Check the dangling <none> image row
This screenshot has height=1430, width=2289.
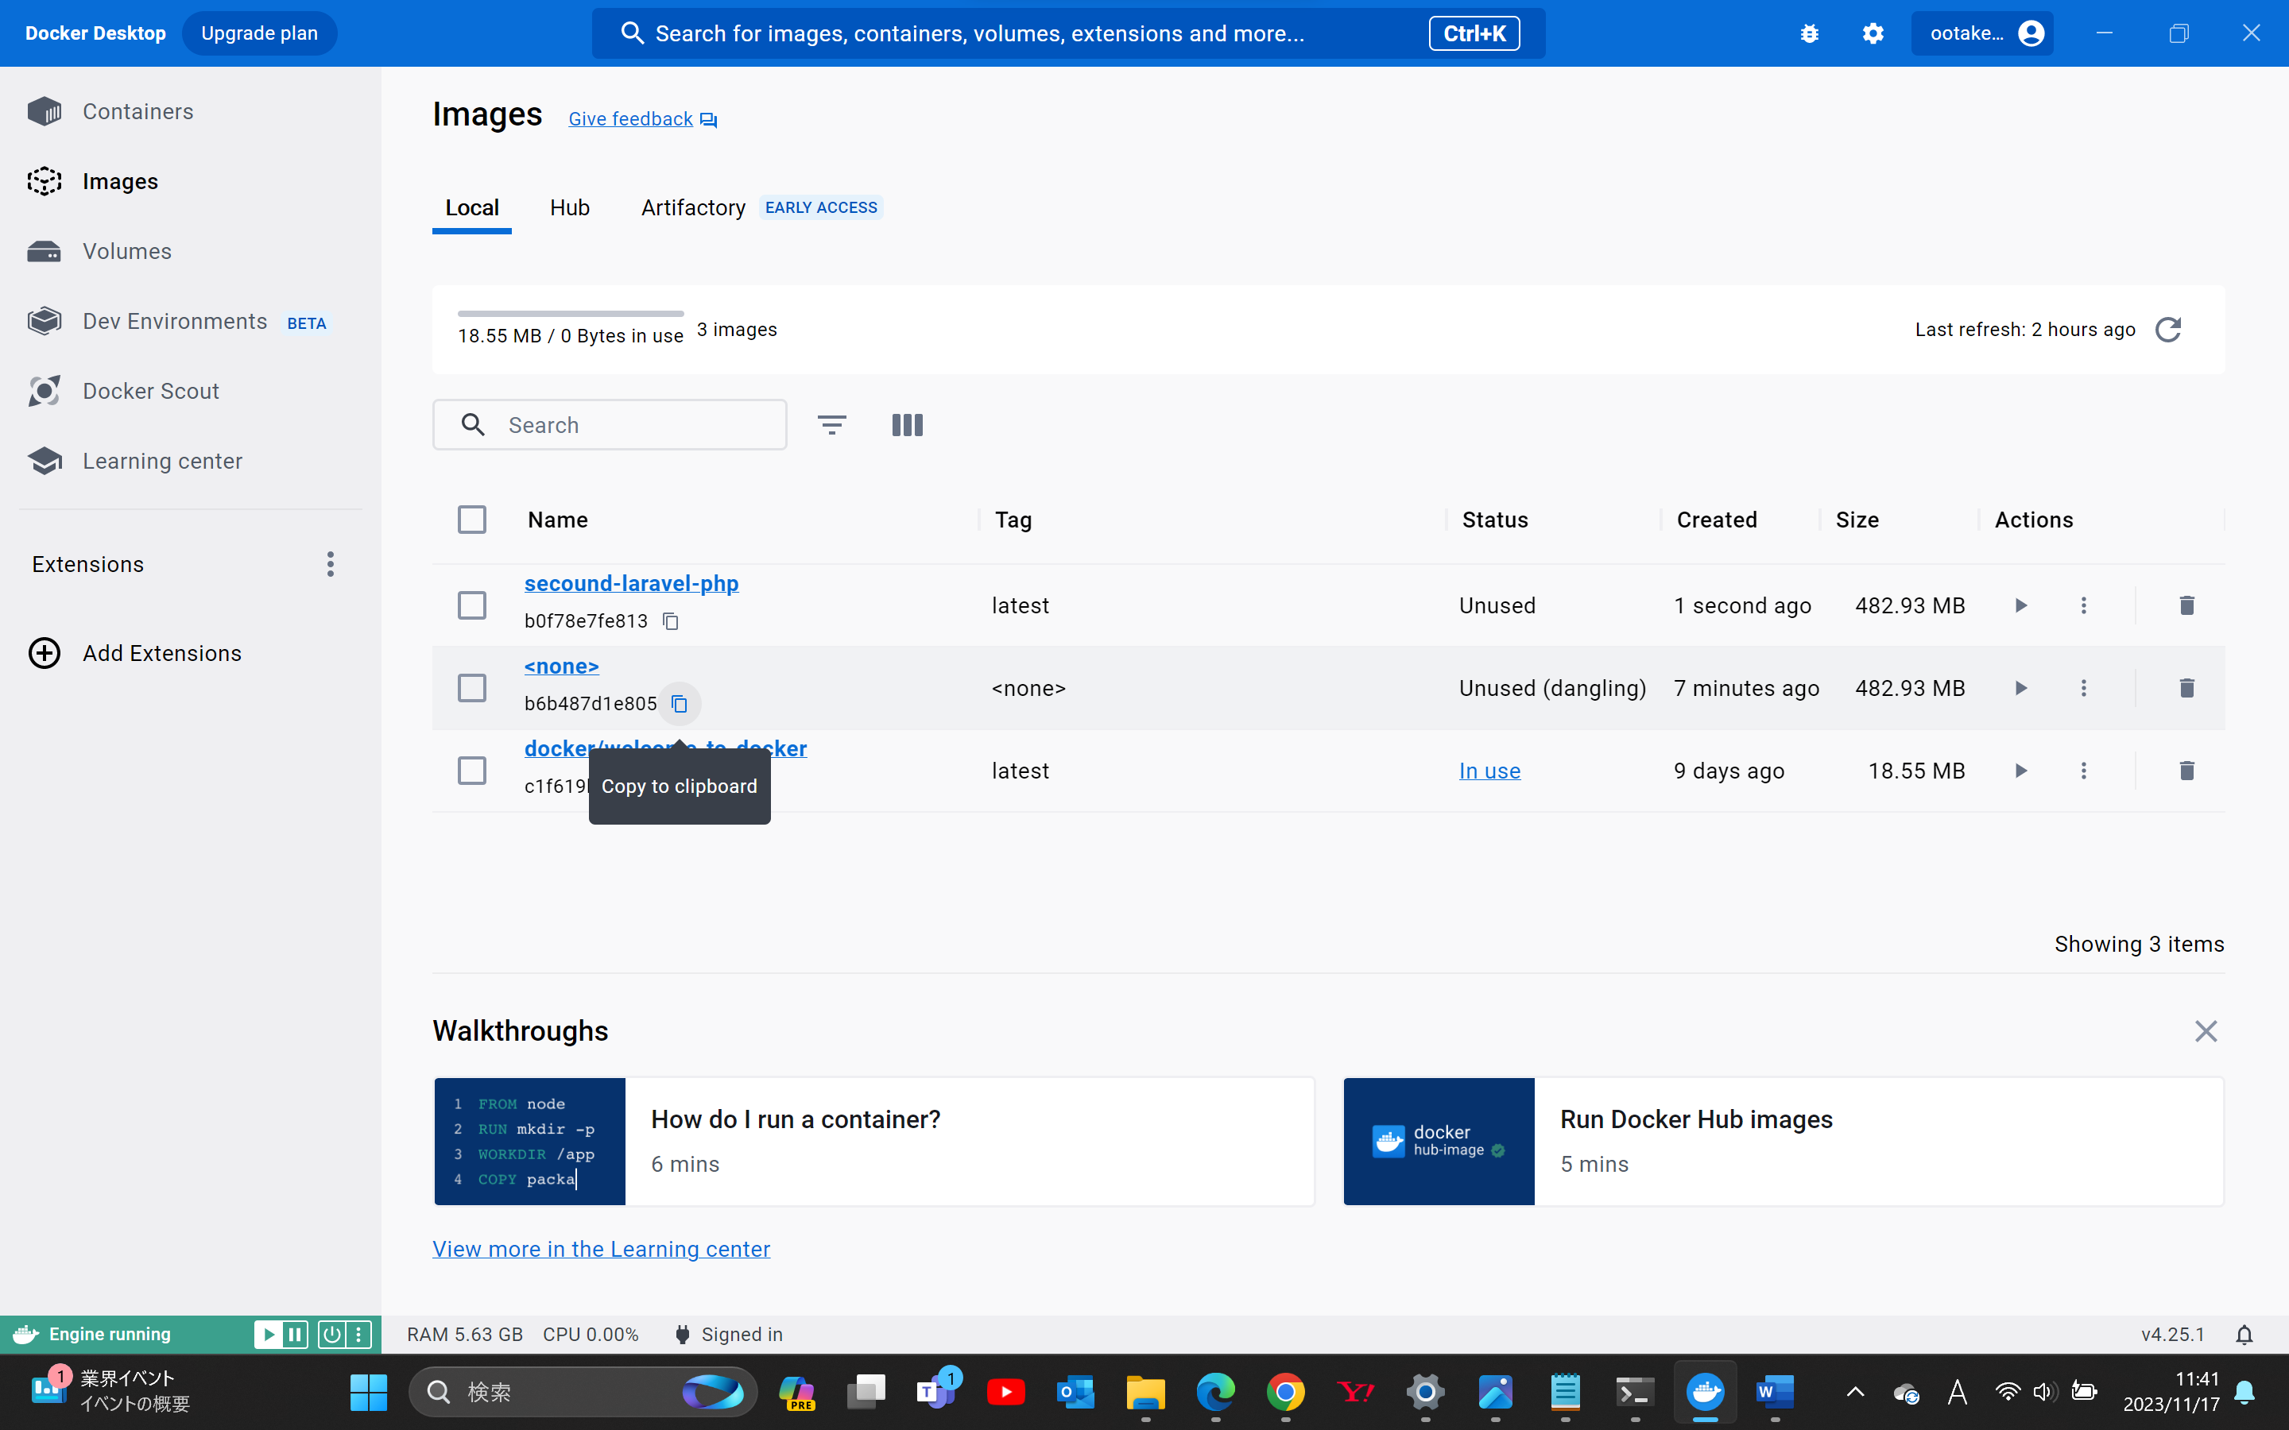click(472, 687)
